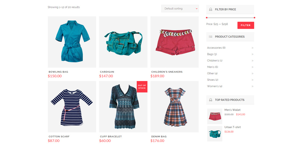This screenshot has width=301, height=144.
Task: Click the Urban T-shirt small thumbnail
Action: [215, 134]
